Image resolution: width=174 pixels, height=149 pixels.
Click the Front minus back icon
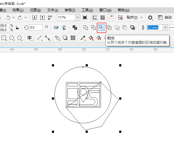[x=117, y=28]
